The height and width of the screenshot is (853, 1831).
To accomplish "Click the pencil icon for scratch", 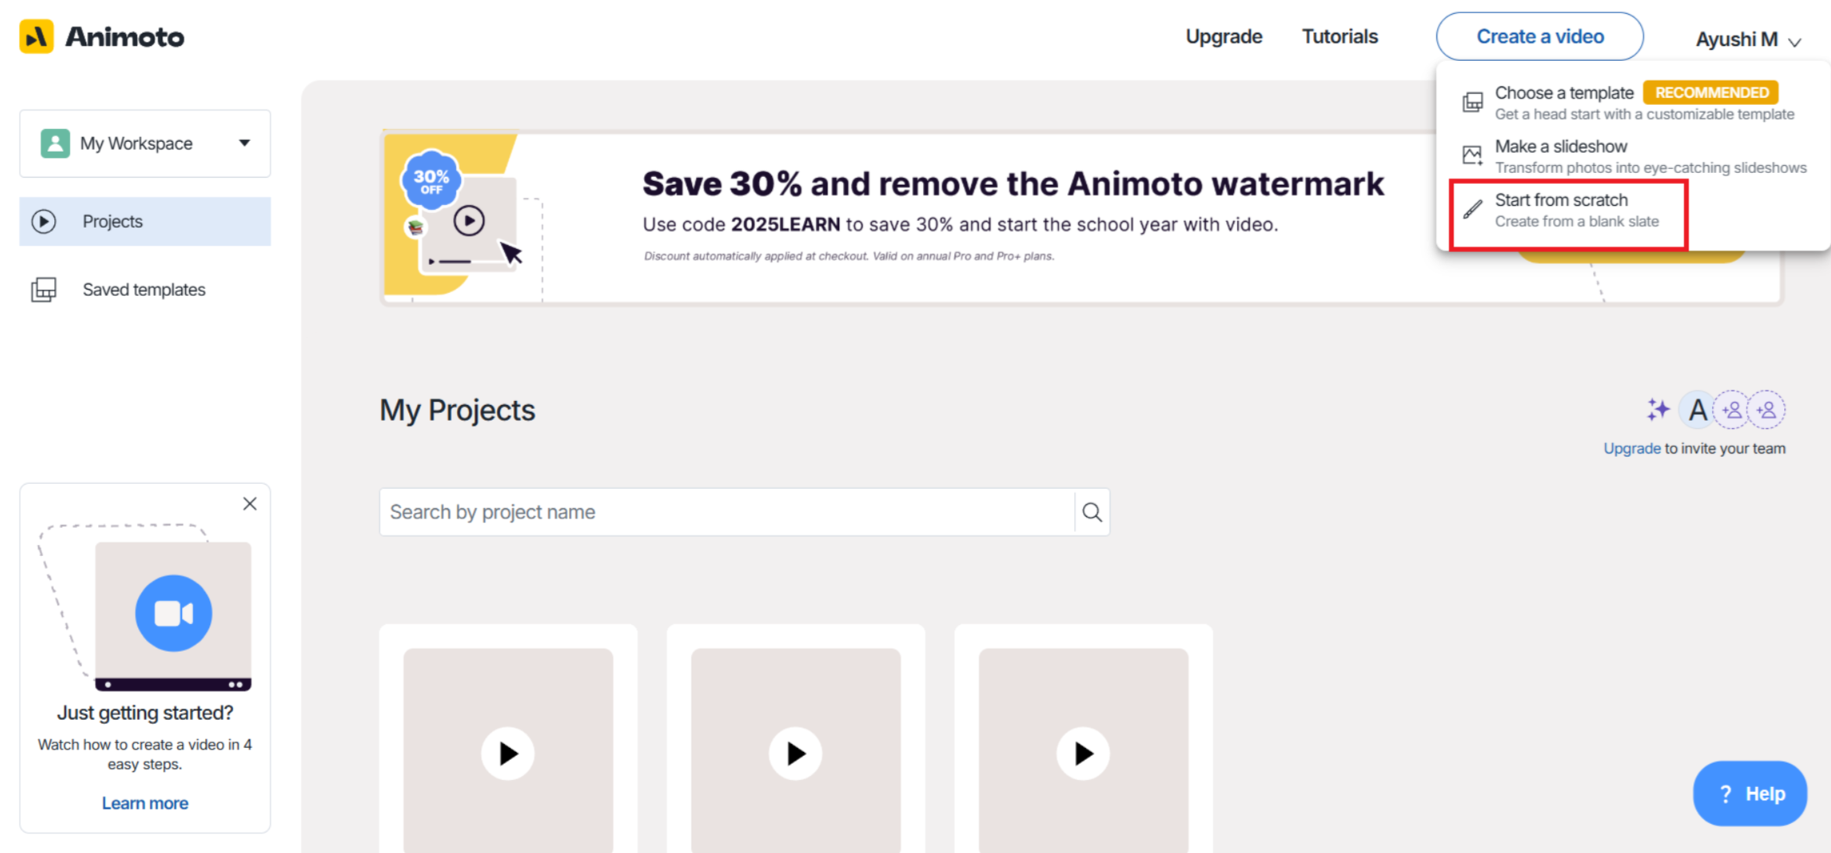I will [1473, 209].
